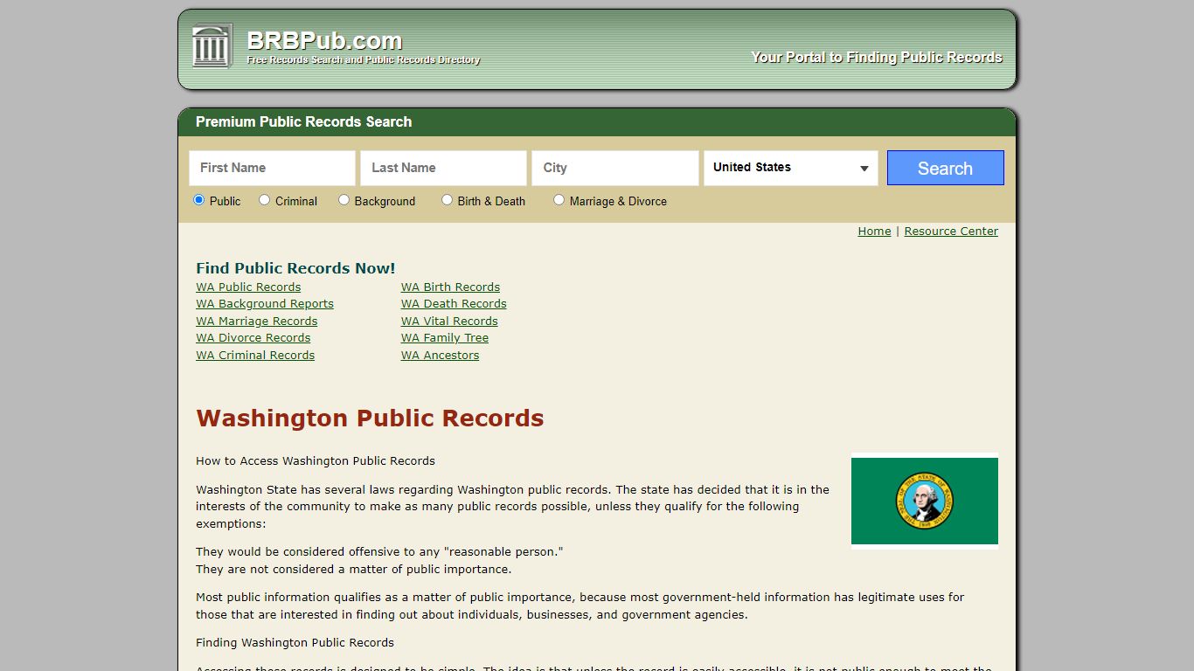Click the BRBPub.com site title
Screen dimensions: 1194x671
[324, 41]
